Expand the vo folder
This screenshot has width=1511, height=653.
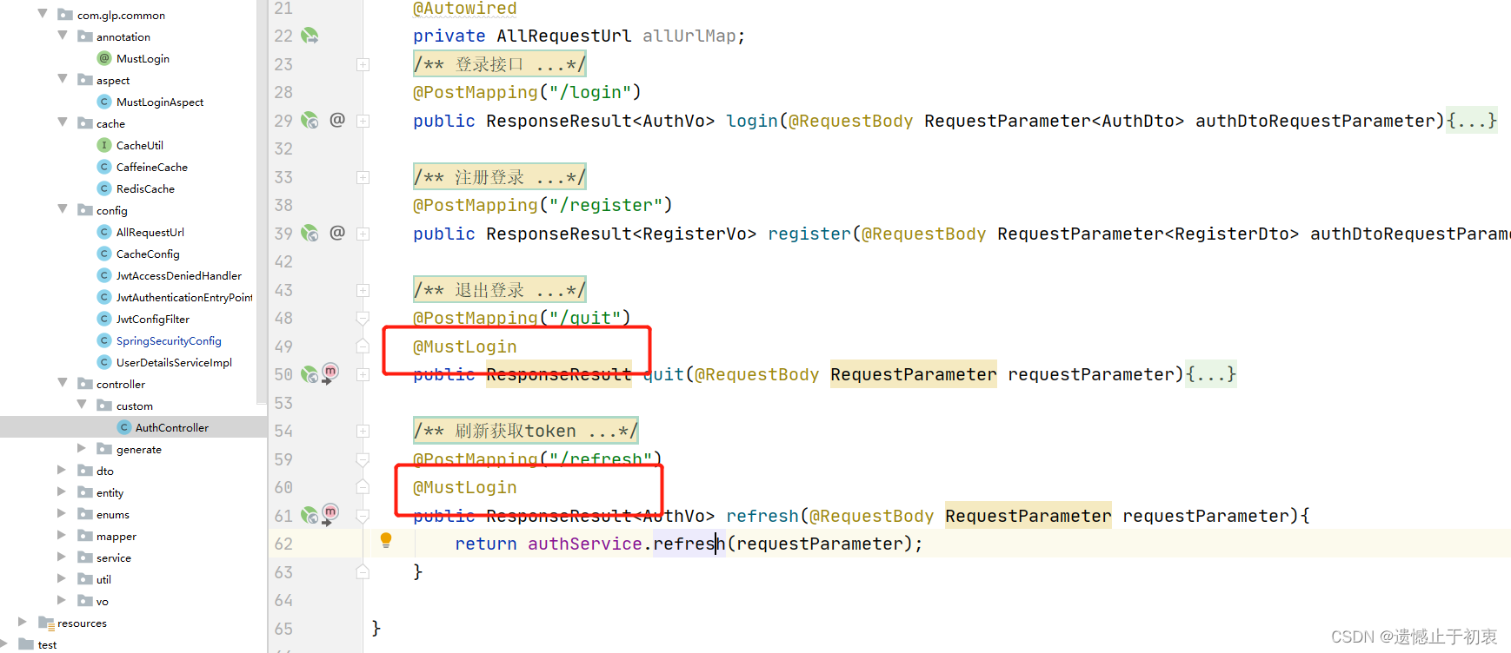click(x=62, y=600)
